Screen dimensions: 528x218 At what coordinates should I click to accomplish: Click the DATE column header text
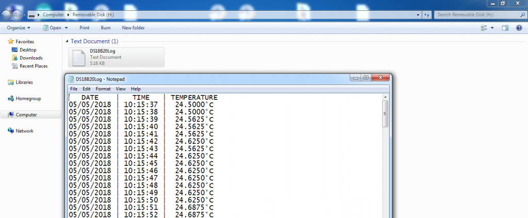[x=90, y=97]
